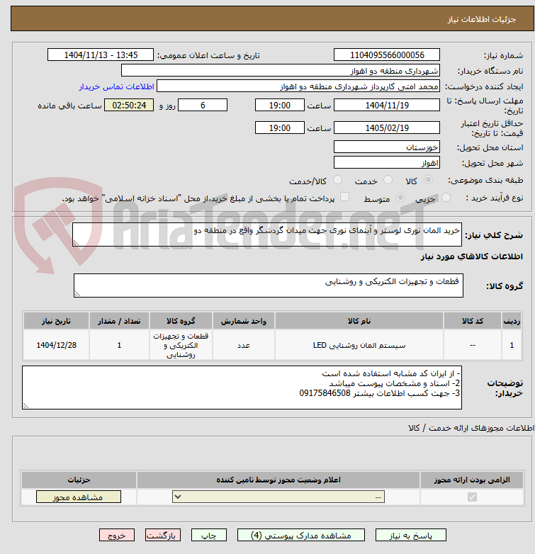Click the پاسخ به نیاز button

pos(410,535)
